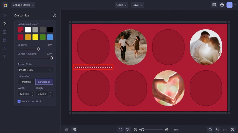Open the Image Manager sidebar icon
Image resolution: width=238 pixels, height=133 pixels.
(x=5, y=16)
